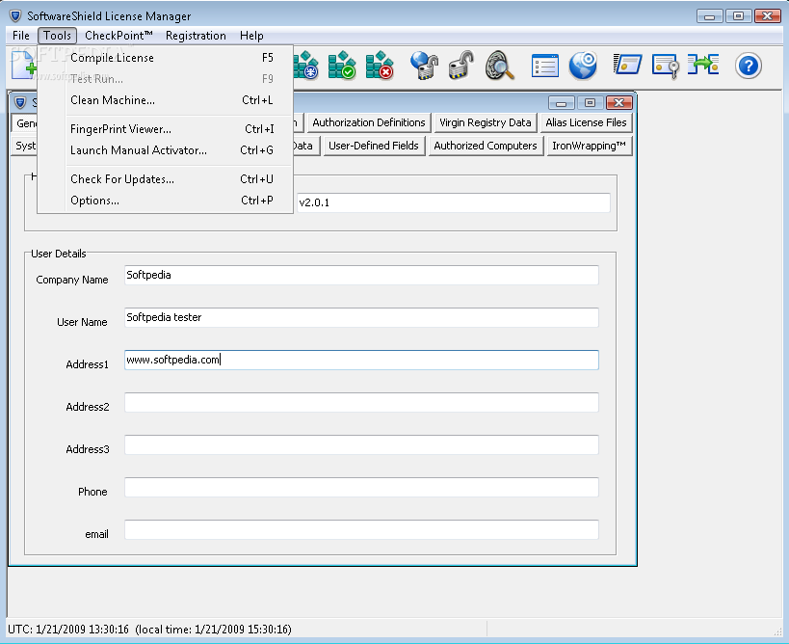Screen dimensions: 789x644
Task: Click the empty Address2 field
Action: point(361,402)
